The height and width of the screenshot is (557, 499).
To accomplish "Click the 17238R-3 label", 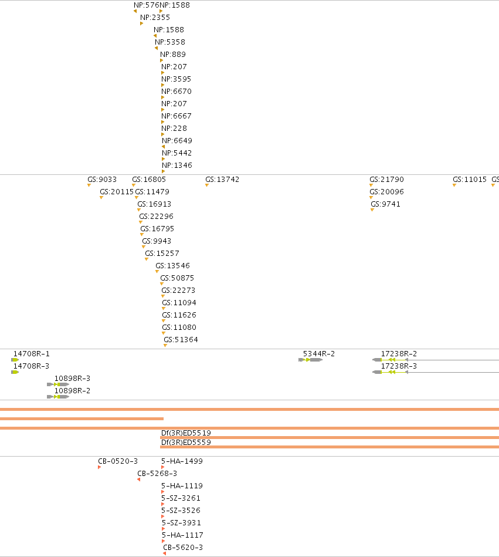I will point(399,366).
